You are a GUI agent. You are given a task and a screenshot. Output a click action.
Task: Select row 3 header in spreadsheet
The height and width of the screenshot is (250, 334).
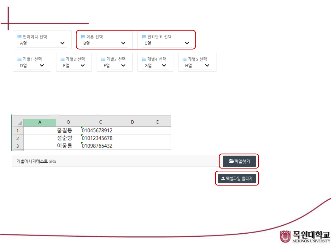tap(17, 146)
